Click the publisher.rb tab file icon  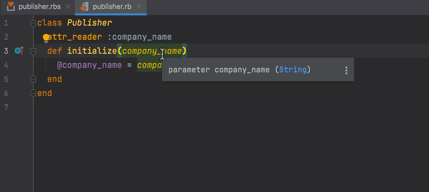(x=84, y=6)
